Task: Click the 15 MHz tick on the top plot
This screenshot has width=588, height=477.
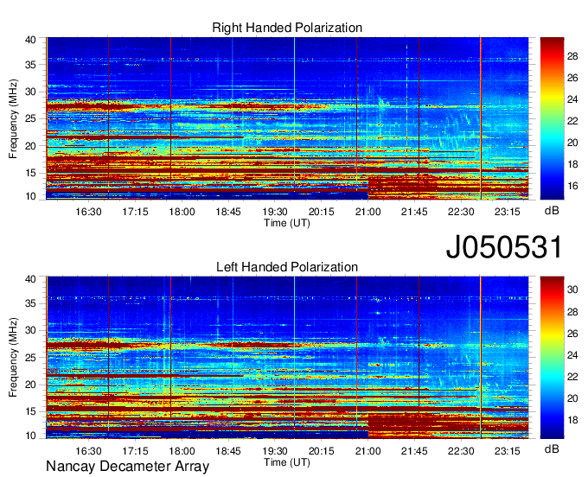Action: click(x=30, y=173)
